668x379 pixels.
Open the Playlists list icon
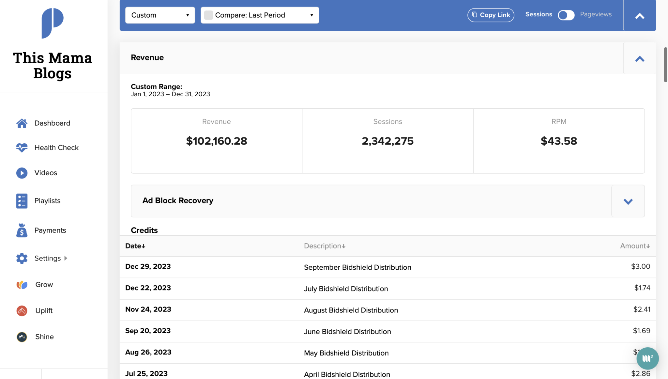pyautogui.click(x=22, y=201)
